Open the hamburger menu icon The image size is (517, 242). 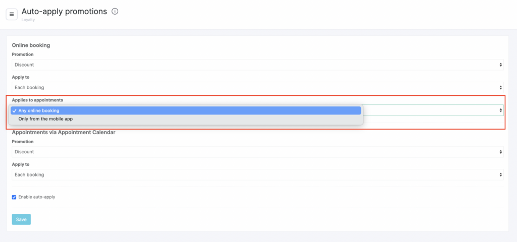(x=12, y=14)
